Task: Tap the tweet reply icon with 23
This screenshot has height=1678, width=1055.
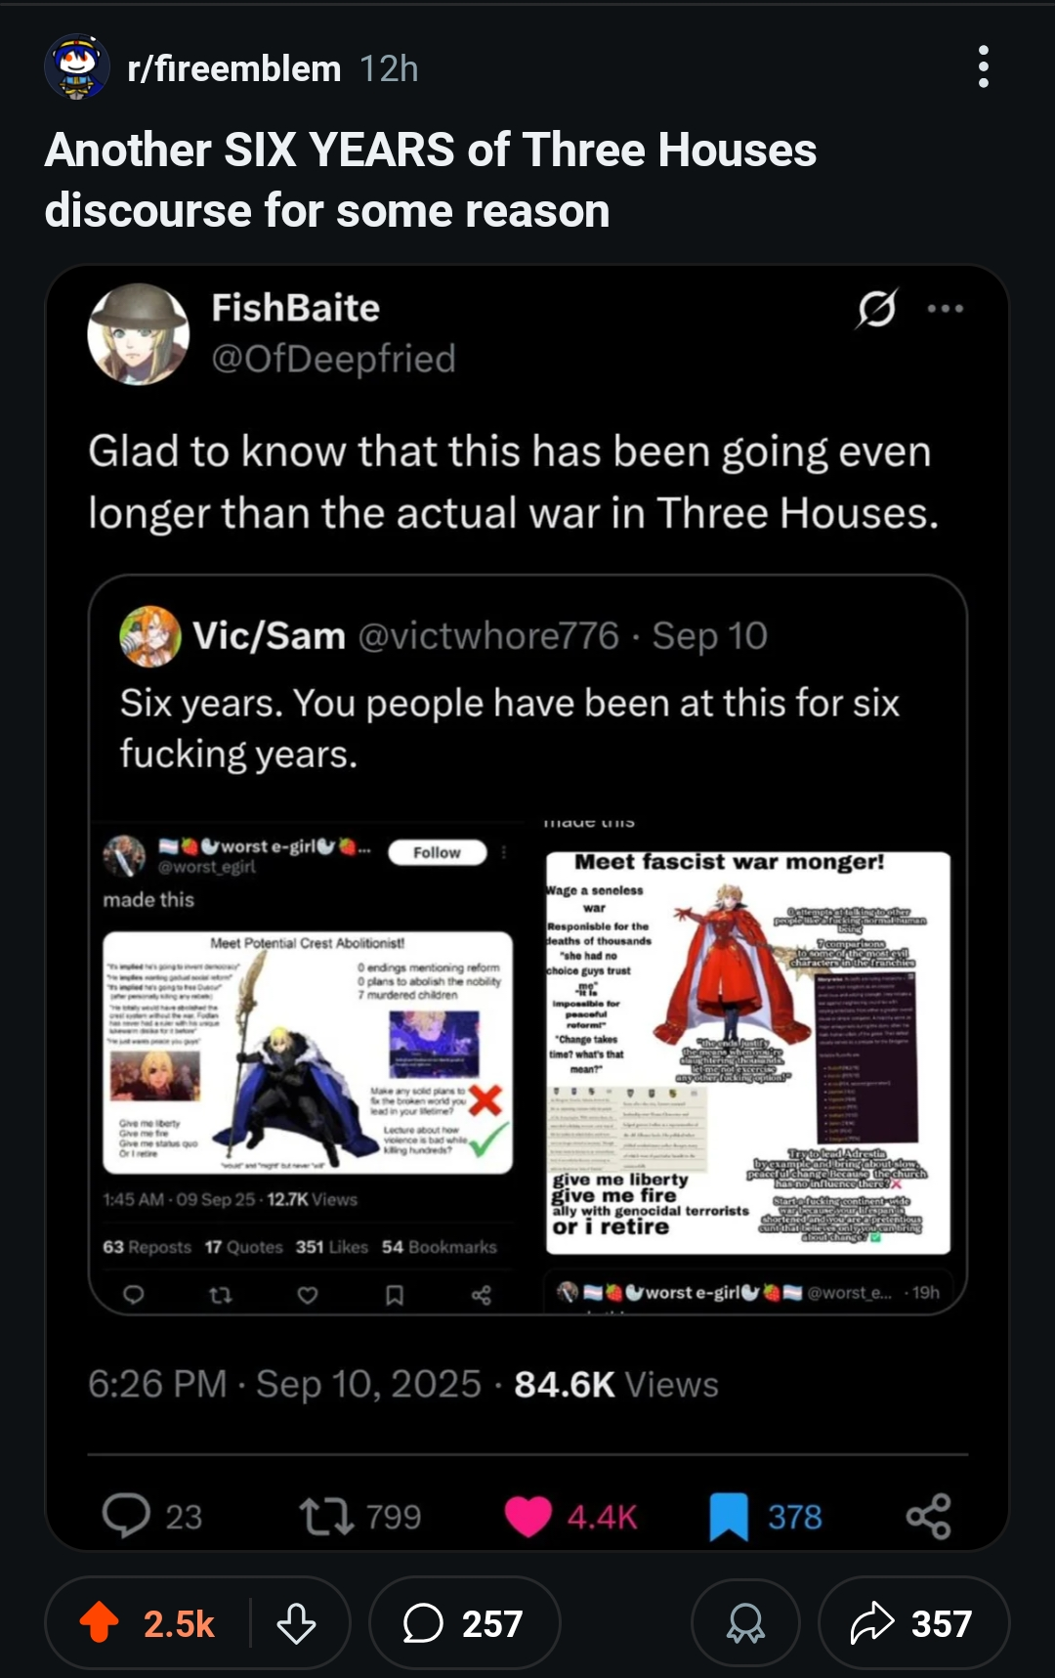Action: click(127, 1516)
